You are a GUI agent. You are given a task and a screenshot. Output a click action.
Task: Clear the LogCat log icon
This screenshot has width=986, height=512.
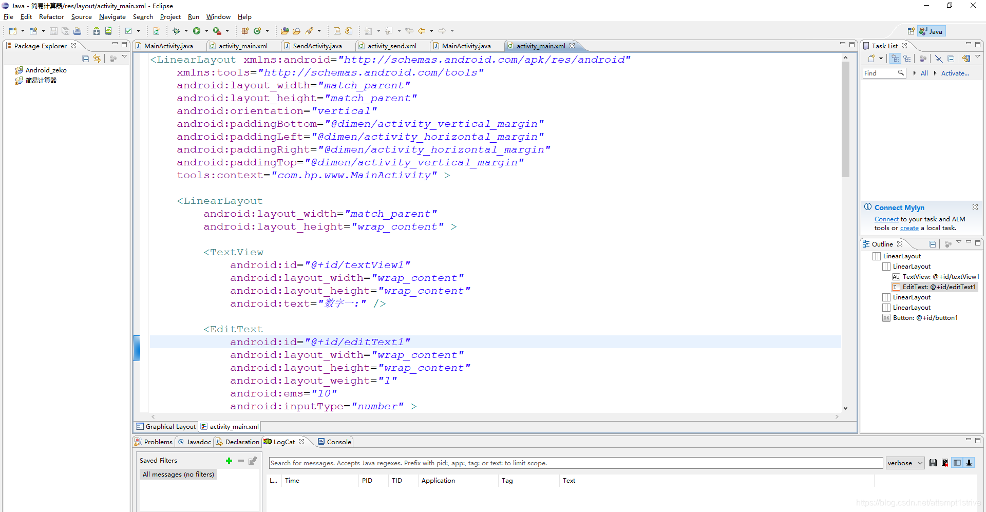pyautogui.click(x=945, y=463)
